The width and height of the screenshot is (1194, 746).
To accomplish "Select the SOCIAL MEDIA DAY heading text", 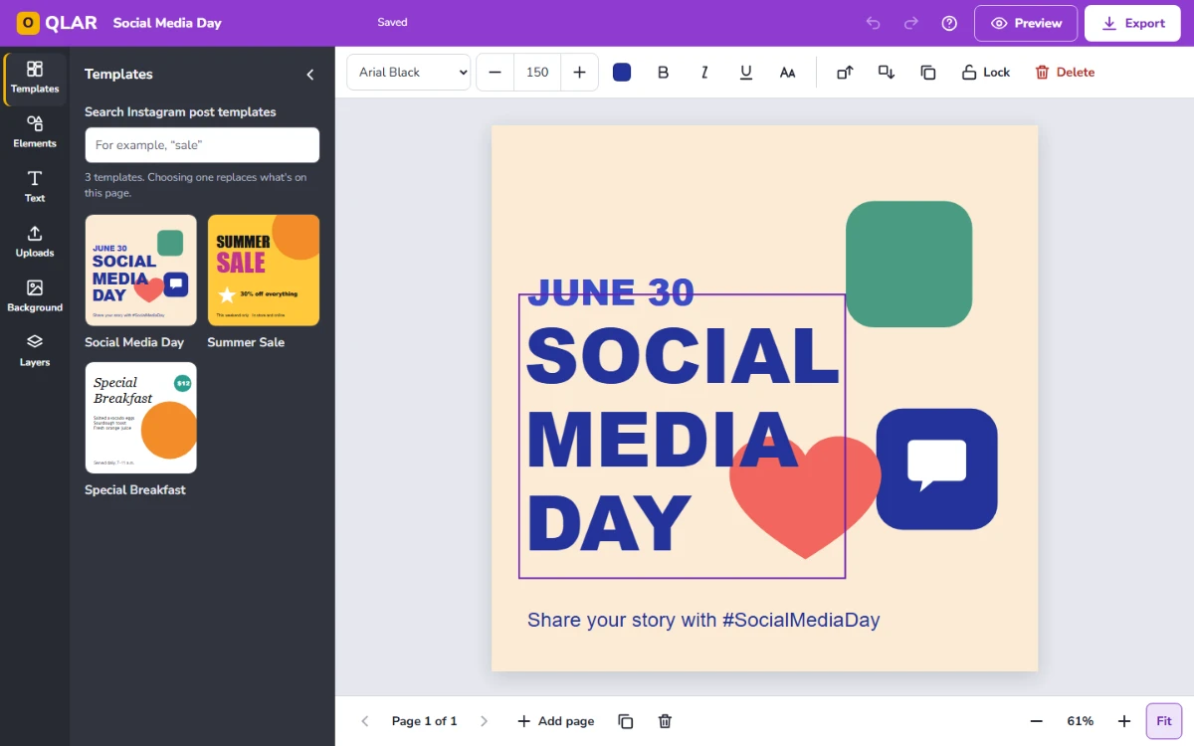I will pos(683,437).
